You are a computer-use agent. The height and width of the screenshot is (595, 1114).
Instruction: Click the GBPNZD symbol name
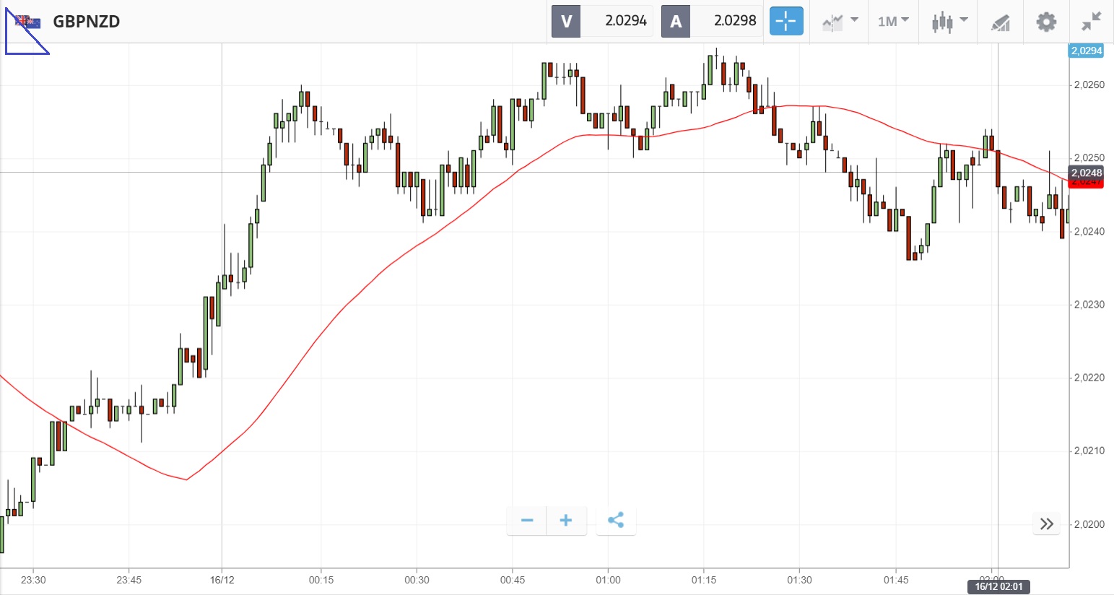coord(87,22)
